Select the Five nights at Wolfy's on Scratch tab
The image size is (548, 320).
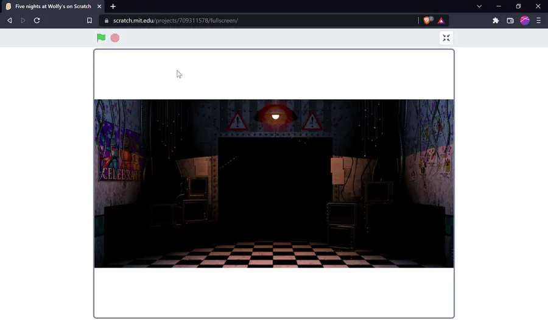point(53,6)
